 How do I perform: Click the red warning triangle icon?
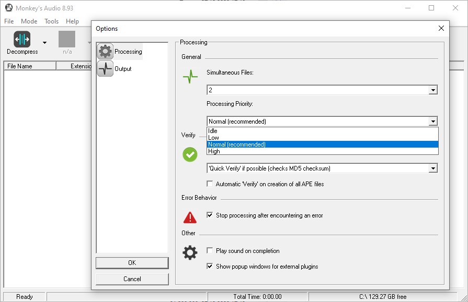(x=190, y=217)
